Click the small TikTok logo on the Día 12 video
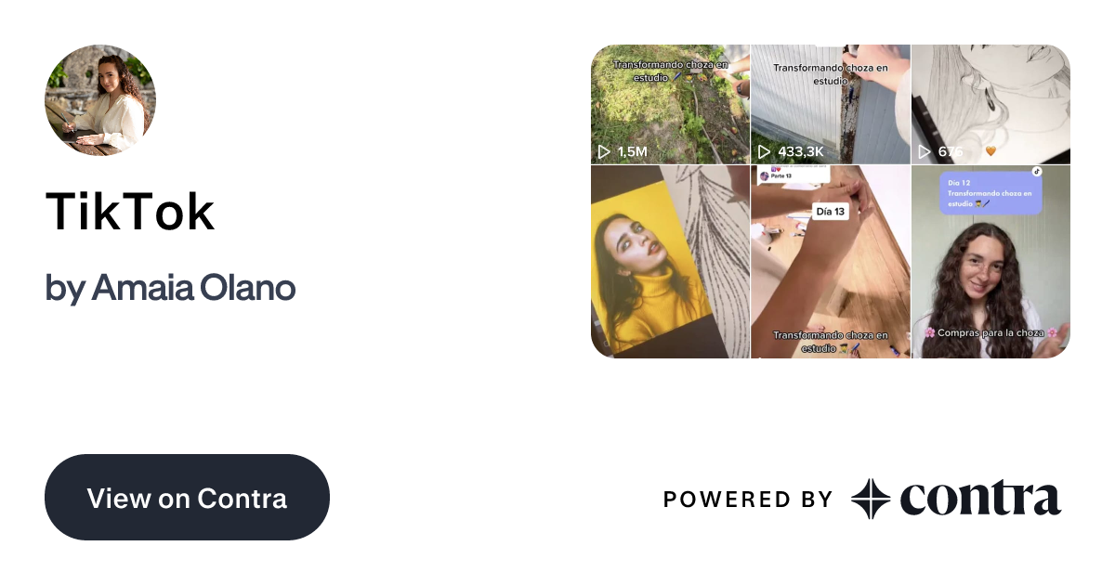This screenshot has width=1115, height=585. click(x=1037, y=172)
